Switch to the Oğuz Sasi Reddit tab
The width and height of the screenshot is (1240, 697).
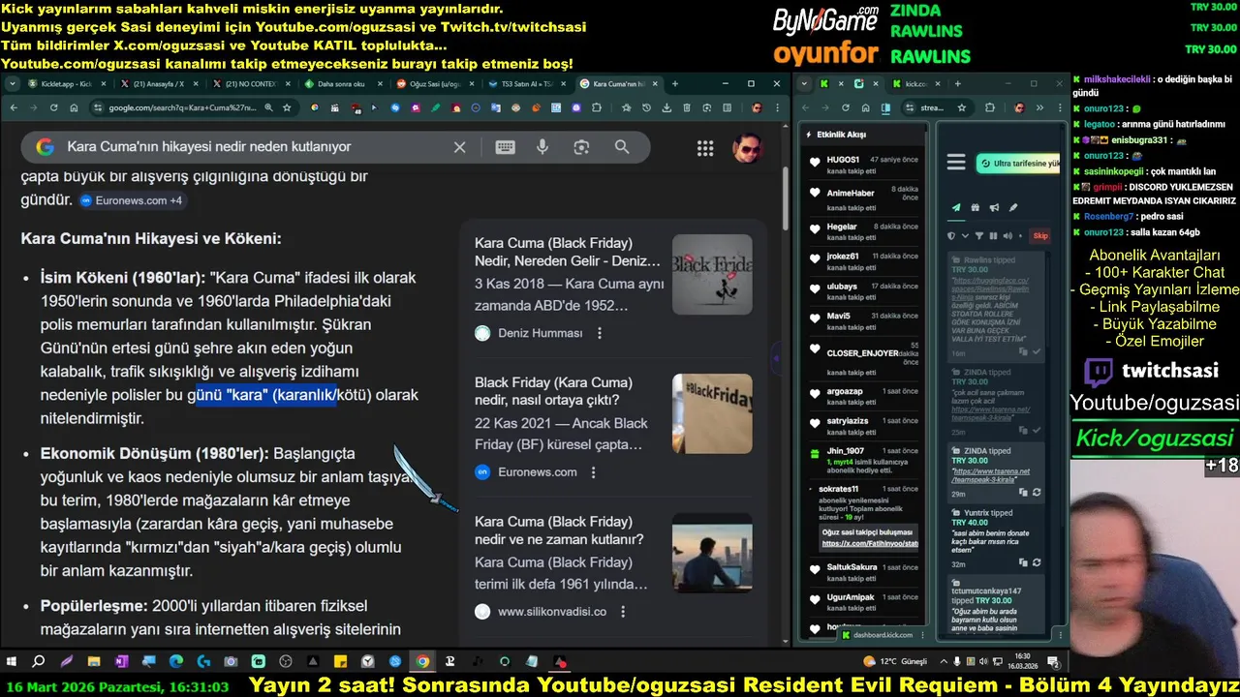433,84
